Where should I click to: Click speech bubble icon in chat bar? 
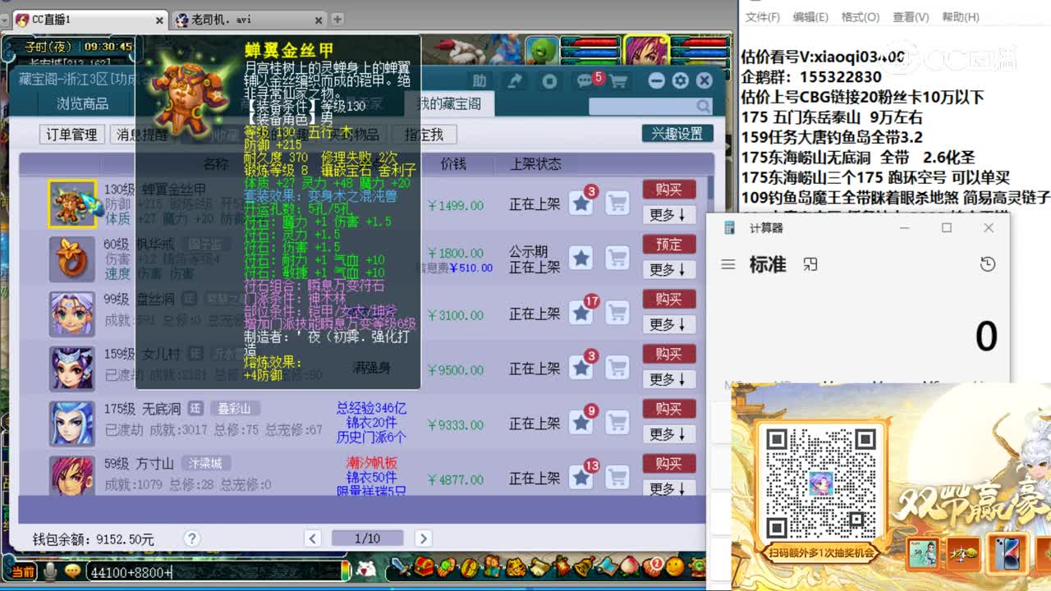[72, 570]
